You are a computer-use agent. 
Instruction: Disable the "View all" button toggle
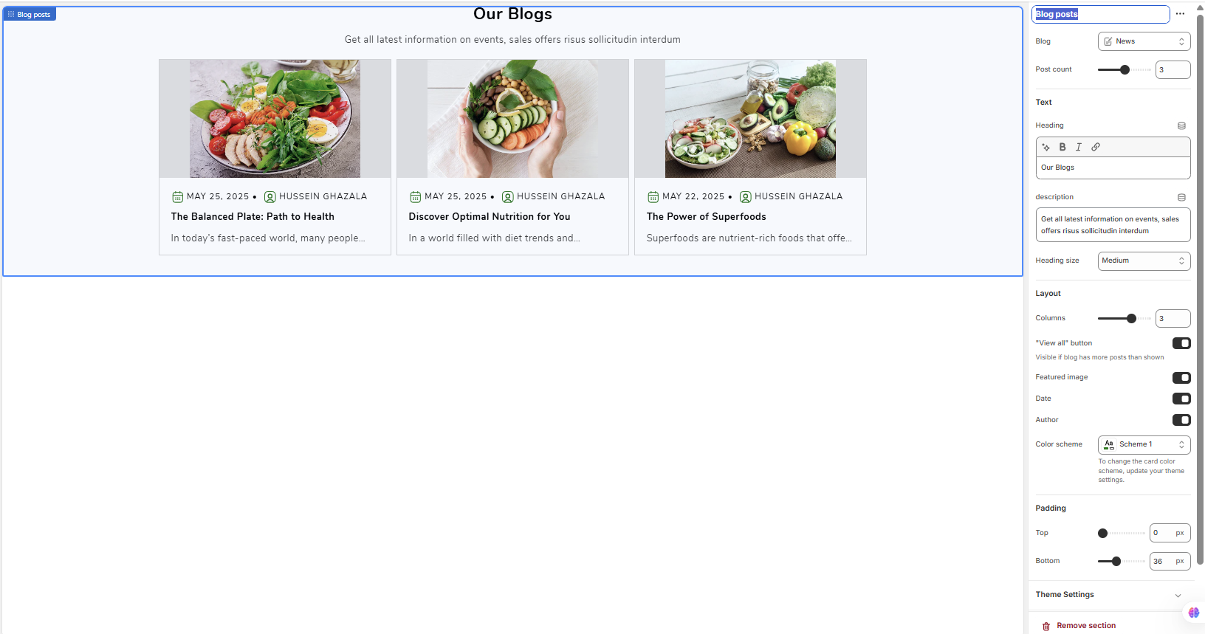click(1181, 343)
